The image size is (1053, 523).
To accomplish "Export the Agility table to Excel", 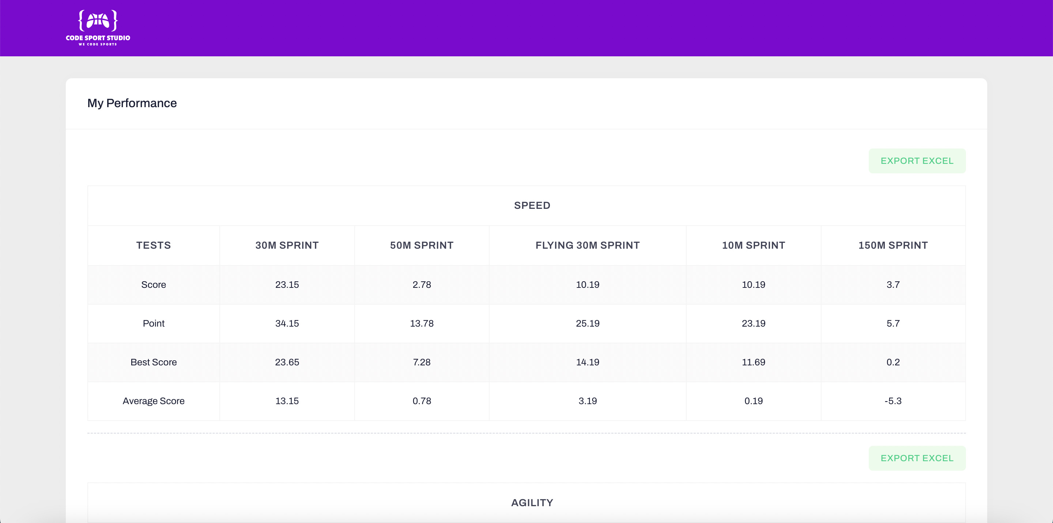I will click(917, 458).
